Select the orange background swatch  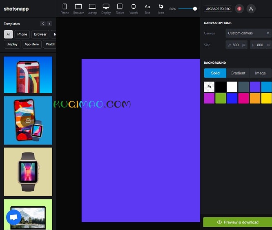pyautogui.click(x=255, y=98)
